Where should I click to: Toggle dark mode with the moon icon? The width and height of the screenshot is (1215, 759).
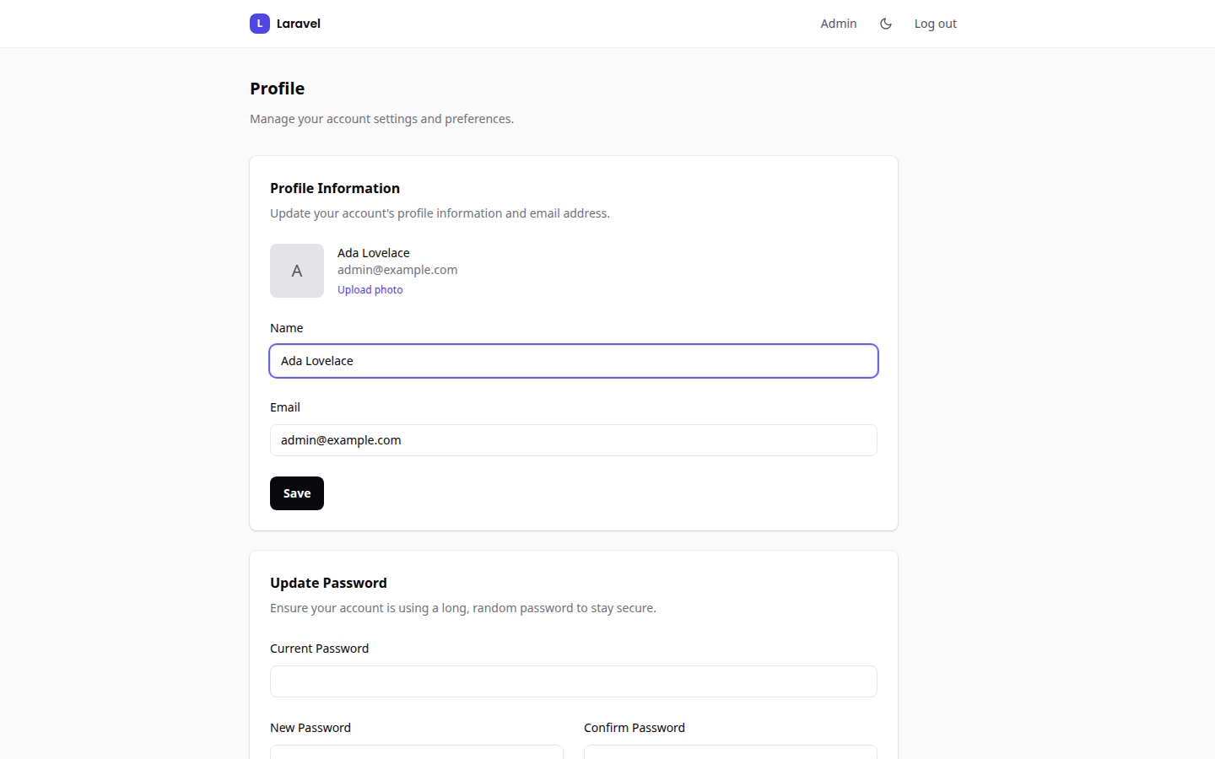[x=886, y=24]
